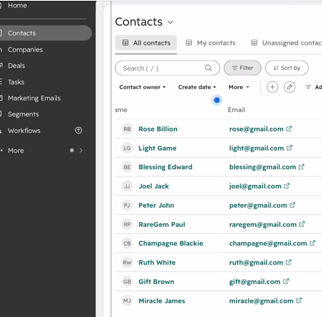The width and height of the screenshot is (322, 317).
Task: Open the Champagne Blackie contact record
Action: pyautogui.click(x=171, y=243)
